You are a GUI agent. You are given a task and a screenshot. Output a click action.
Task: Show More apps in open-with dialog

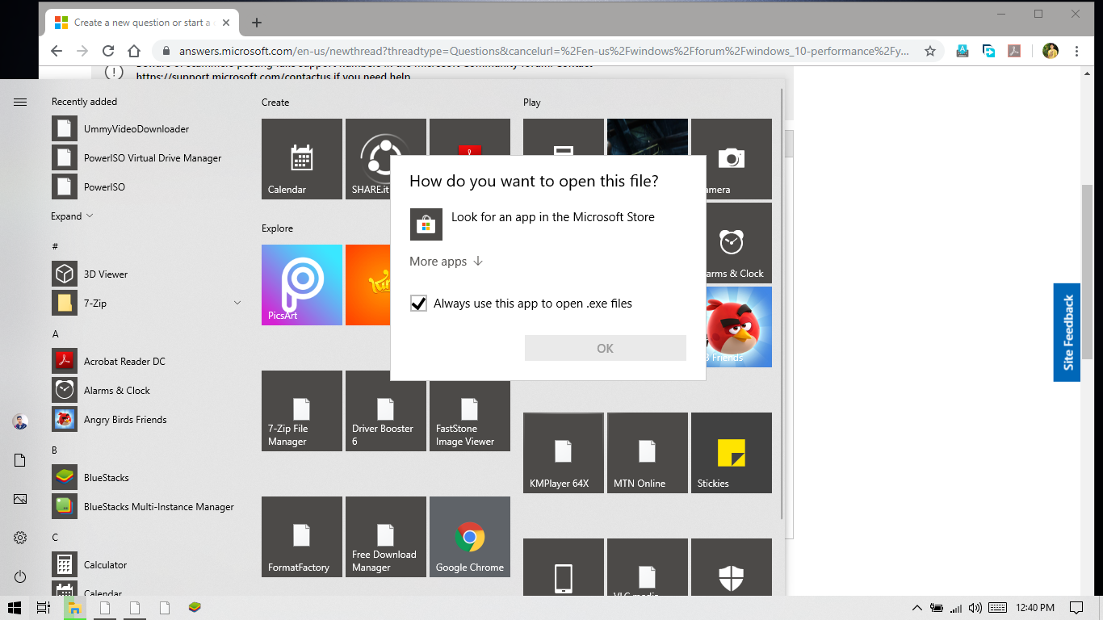447,262
